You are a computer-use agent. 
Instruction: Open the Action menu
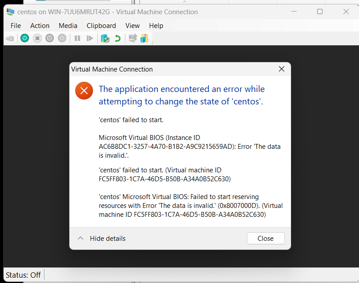[40, 26]
